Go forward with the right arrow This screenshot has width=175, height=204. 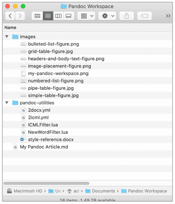pyautogui.click(x=20, y=16)
